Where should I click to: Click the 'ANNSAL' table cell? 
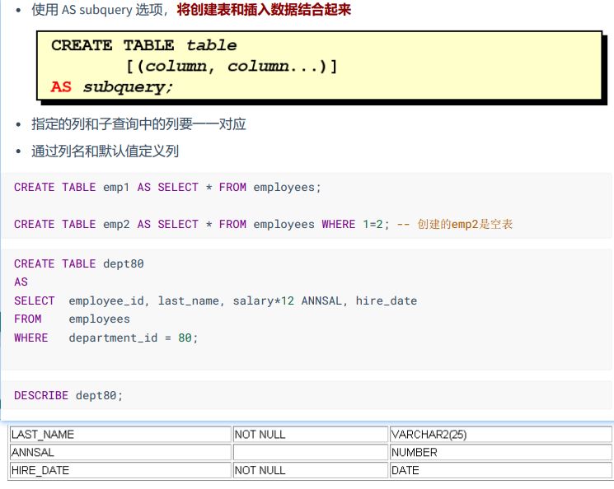[x=120, y=452]
